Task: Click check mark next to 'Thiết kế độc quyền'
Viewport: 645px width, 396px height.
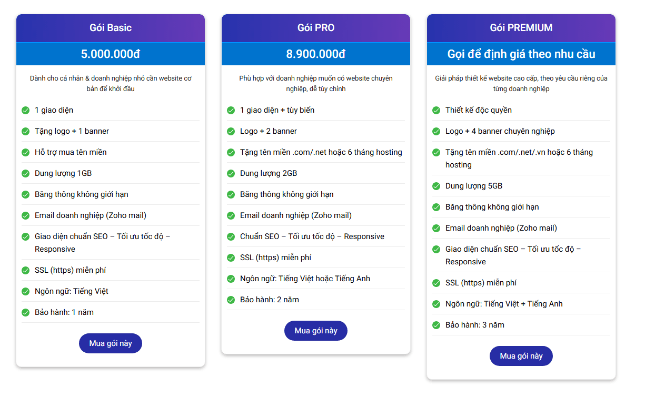Action: pos(436,110)
